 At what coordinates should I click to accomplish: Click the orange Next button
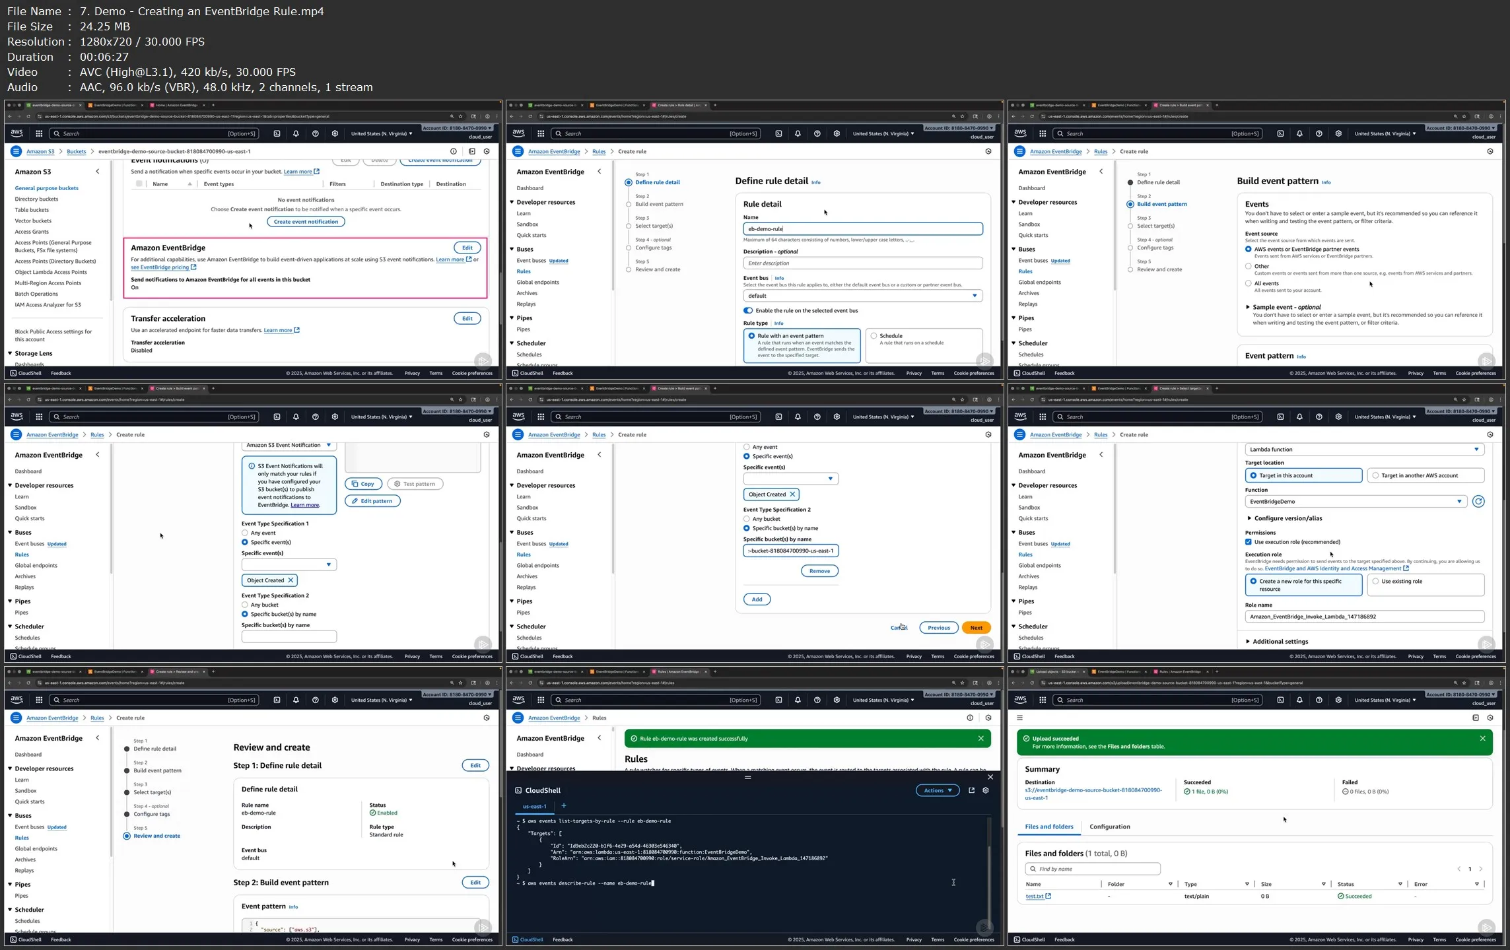click(x=975, y=628)
